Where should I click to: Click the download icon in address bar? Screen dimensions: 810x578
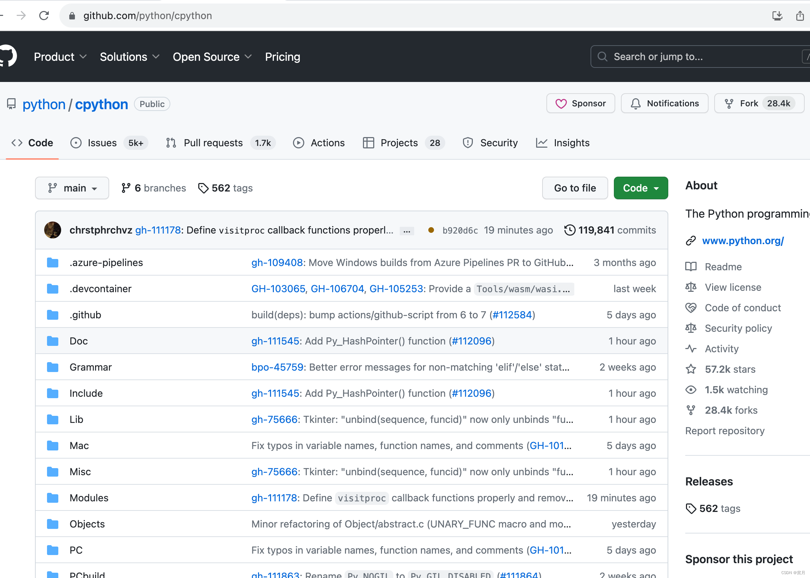(x=777, y=16)
